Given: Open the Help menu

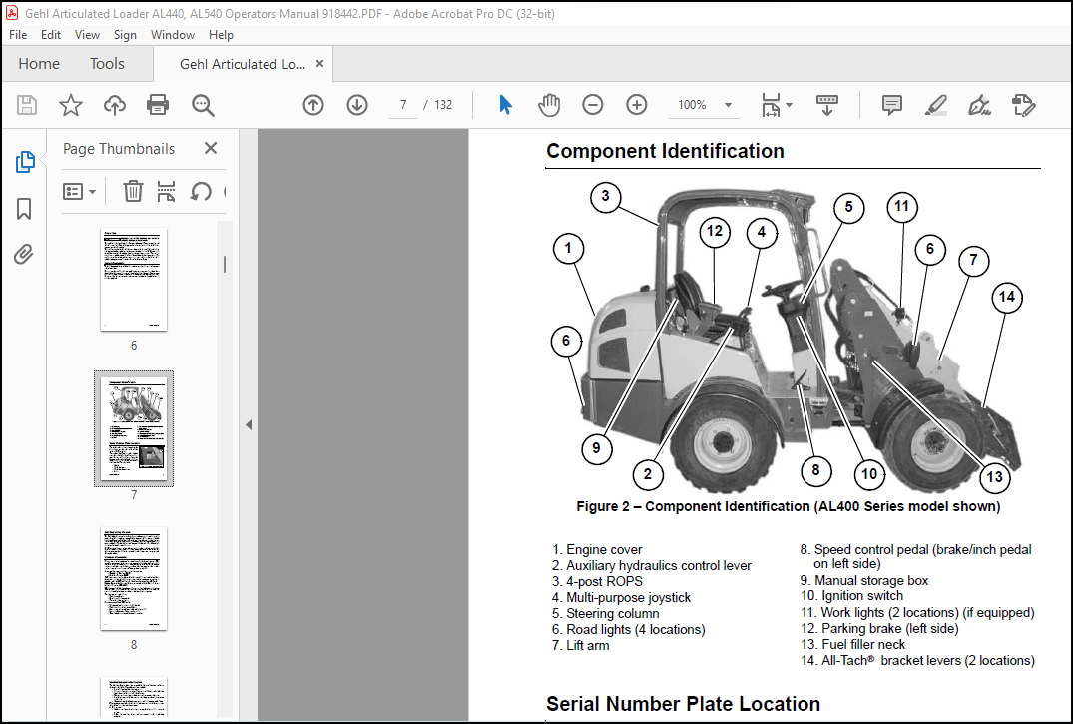Looking at the screenshot, I should click(221, 34).
